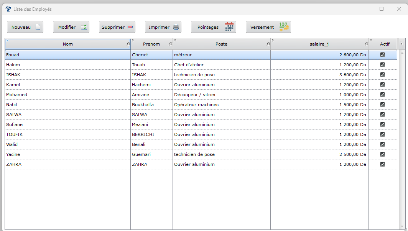The width and height of the screenshot is (408, 231).
Task: Sort table by the Poste column header
Action: click(x=221, y=44)
